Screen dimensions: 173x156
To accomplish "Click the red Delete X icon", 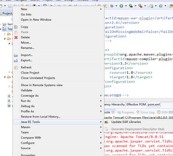I will (x=16, y=37).
